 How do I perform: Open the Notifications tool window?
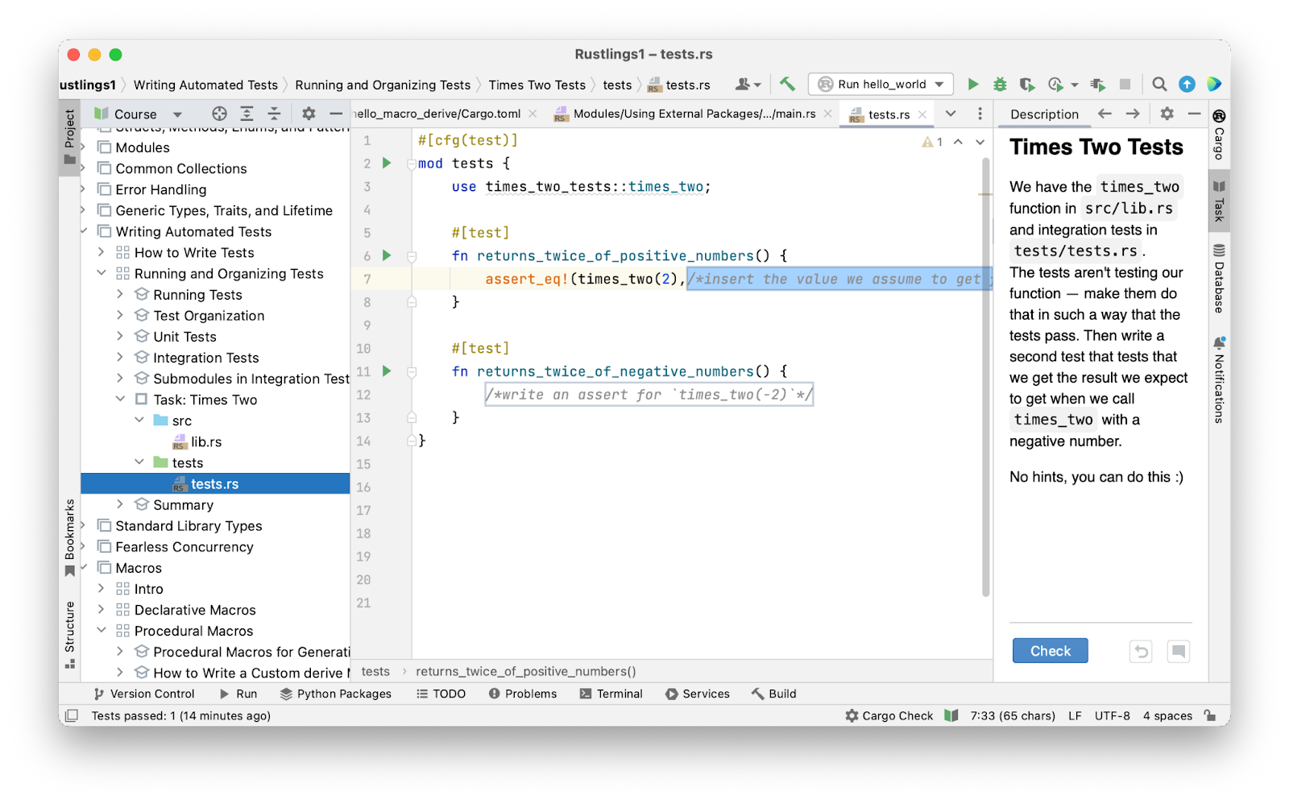coord(1219,380)
